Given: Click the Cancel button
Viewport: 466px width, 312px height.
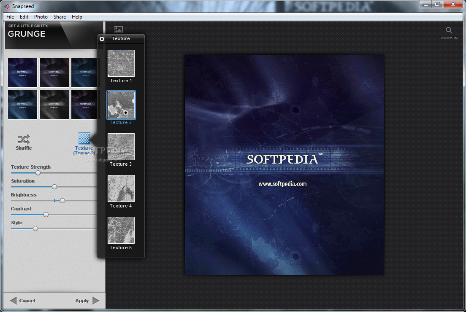Looking at the screenshot, I should (x=23, y=301).
